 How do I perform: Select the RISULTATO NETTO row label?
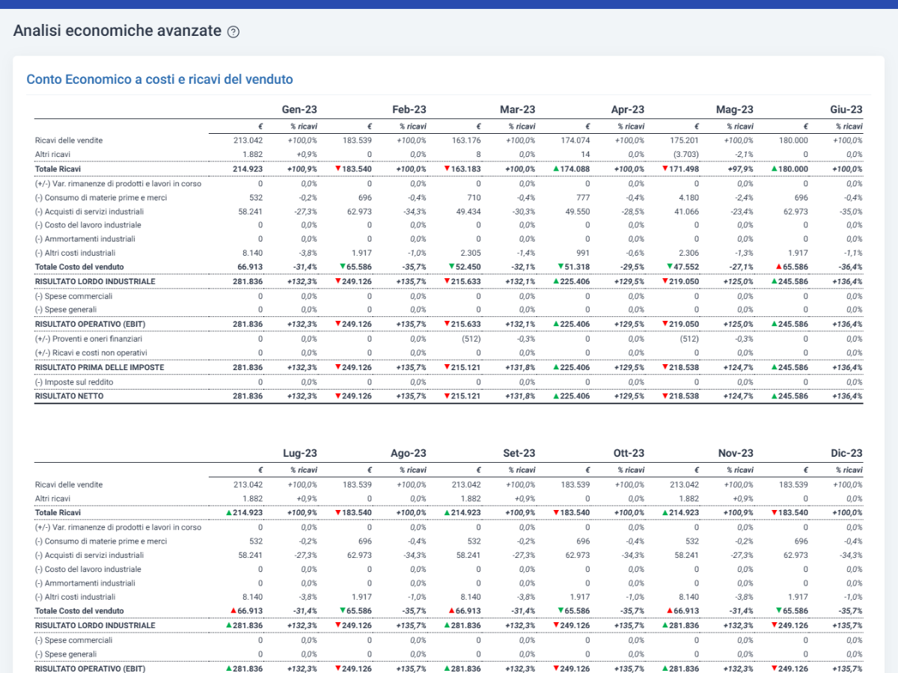click(x=70, y=396)
